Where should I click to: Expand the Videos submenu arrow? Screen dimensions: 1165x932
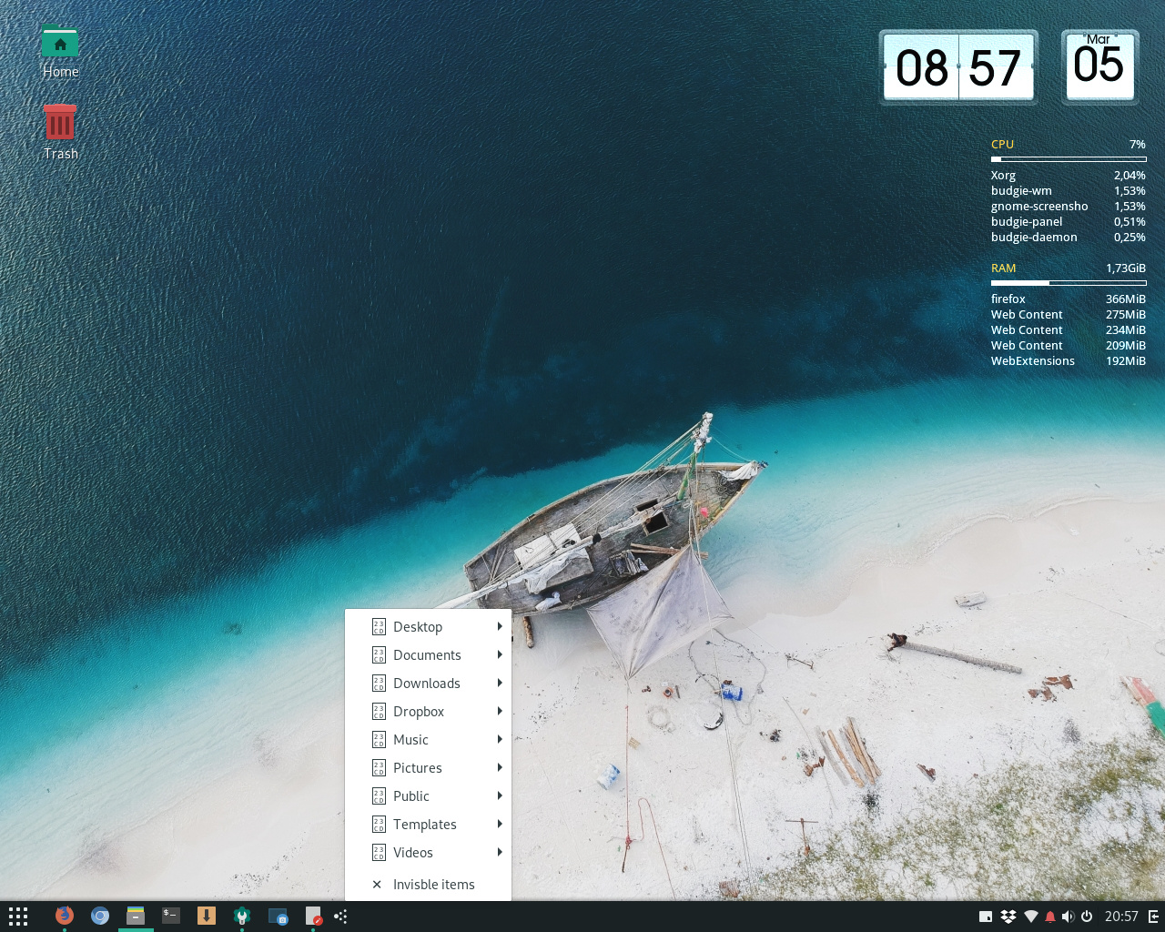[x=500, y=852]
